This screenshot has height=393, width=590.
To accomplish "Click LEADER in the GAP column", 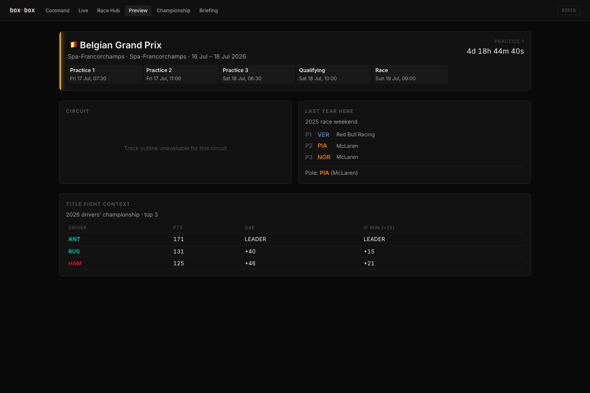I will point(256,239).
